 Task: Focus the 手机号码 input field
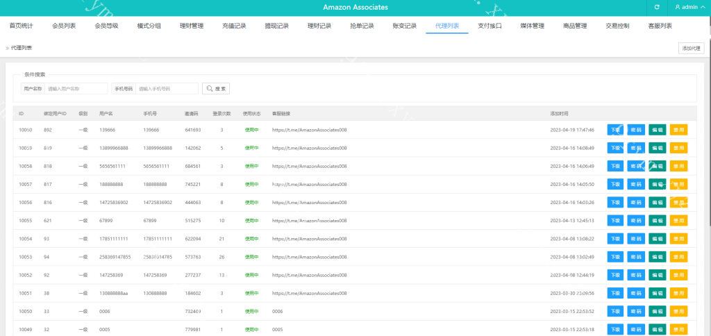pos(167,89)
